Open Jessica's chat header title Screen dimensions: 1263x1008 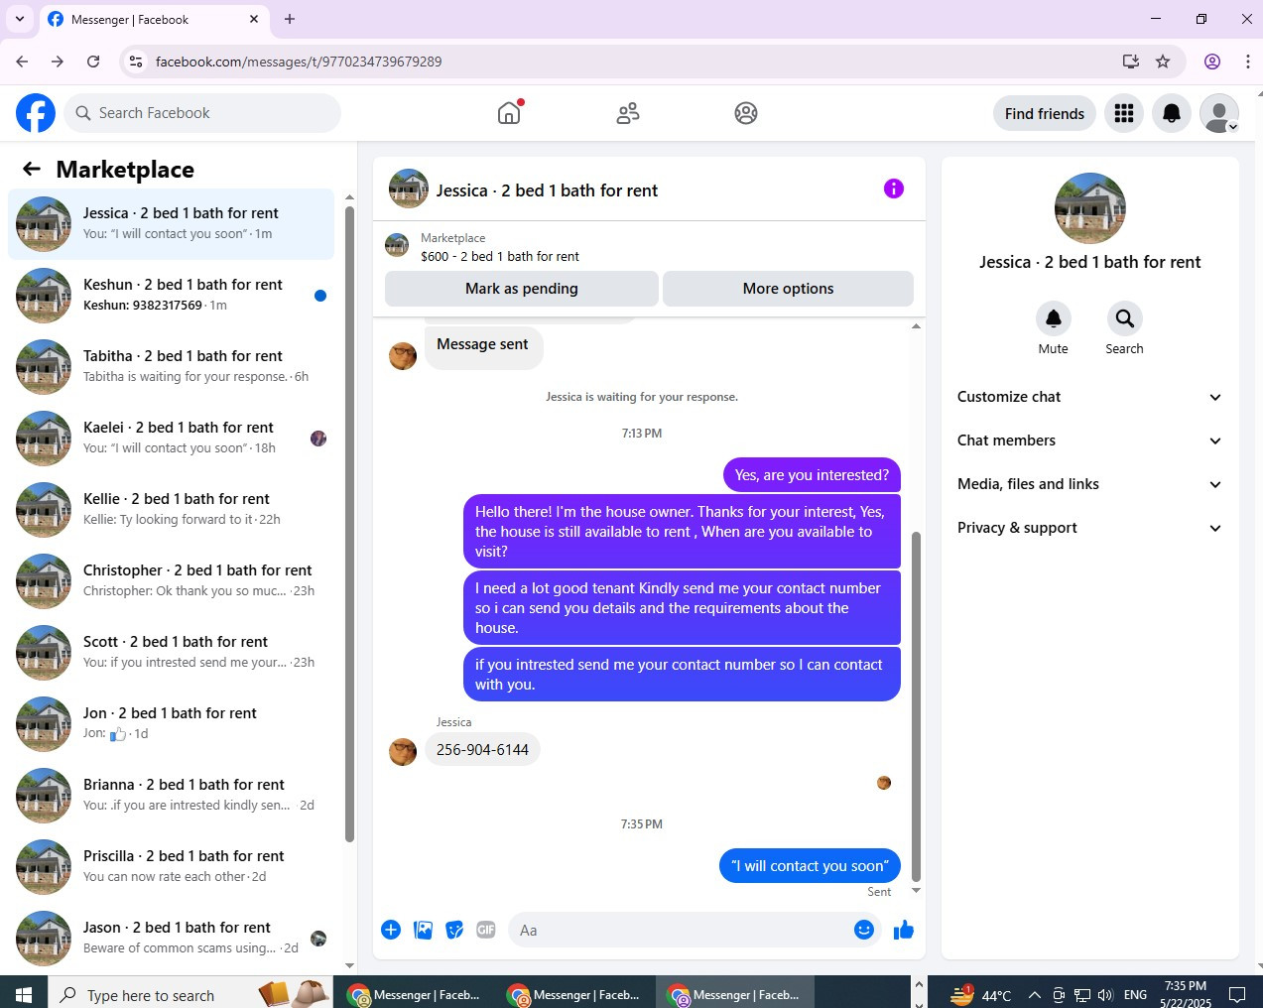pyautogui.click(x=547, y=190)
